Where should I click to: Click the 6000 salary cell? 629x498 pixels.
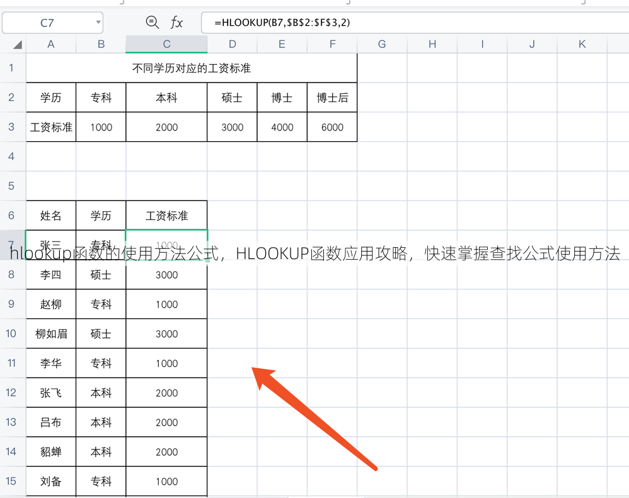click(332, 127)
